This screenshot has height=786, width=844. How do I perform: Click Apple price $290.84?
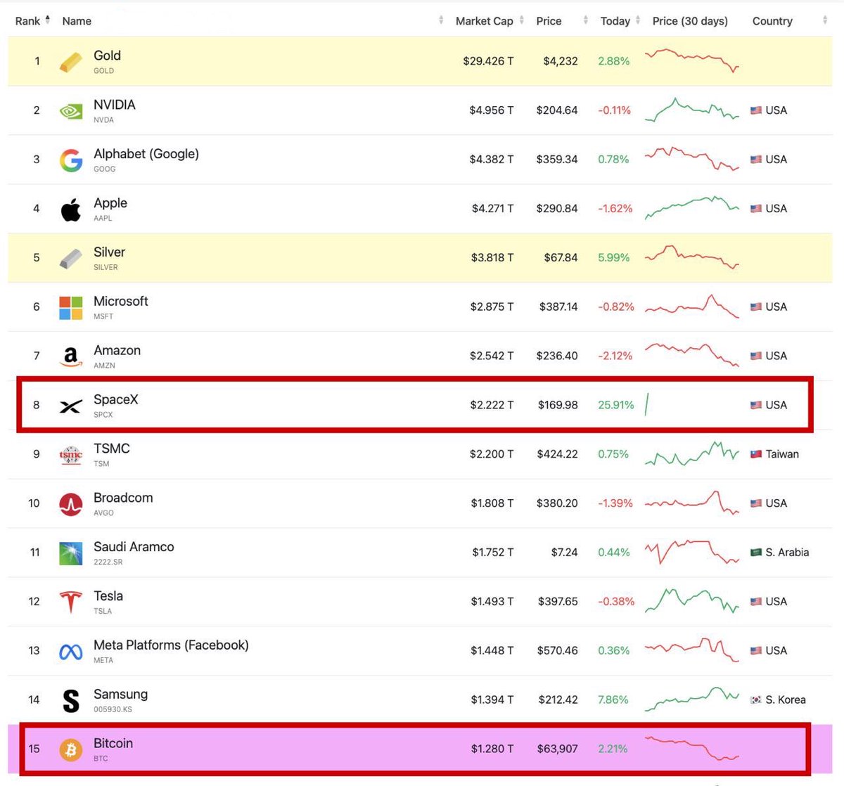[x=557, y=208]
